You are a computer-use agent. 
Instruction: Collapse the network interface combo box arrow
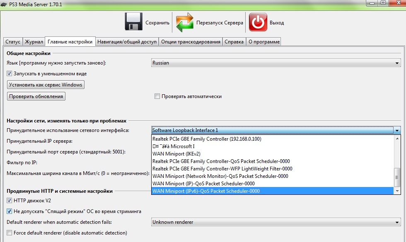pyautogui.click(x=397, y=130)
